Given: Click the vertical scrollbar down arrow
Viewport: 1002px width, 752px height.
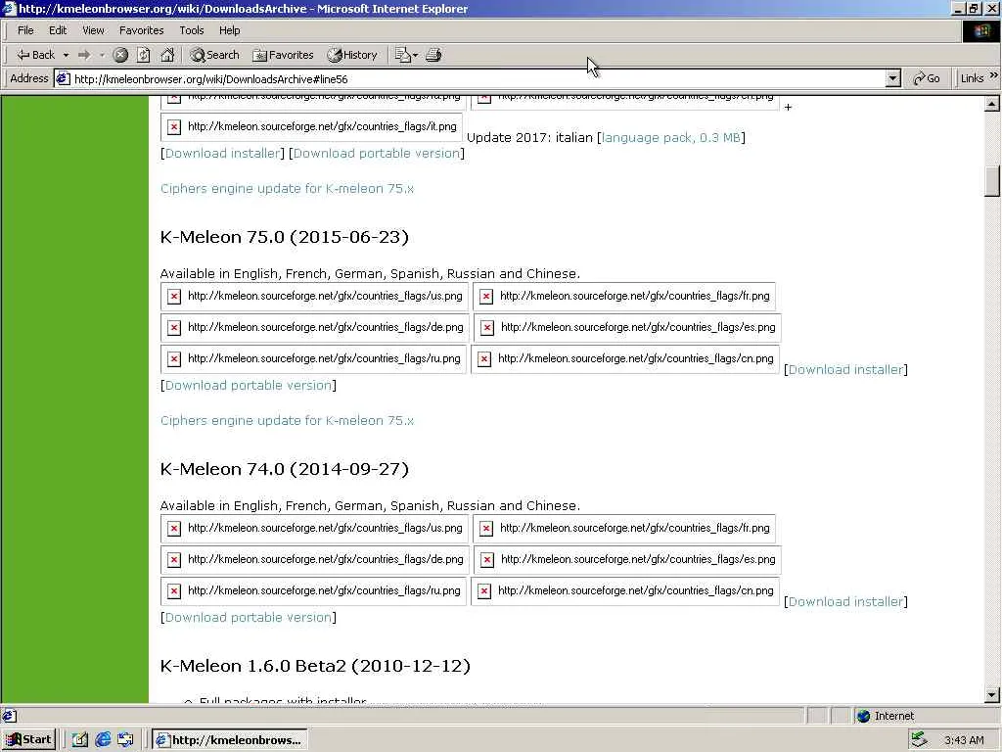Looking at the screenshot, I should click(992, 695).
